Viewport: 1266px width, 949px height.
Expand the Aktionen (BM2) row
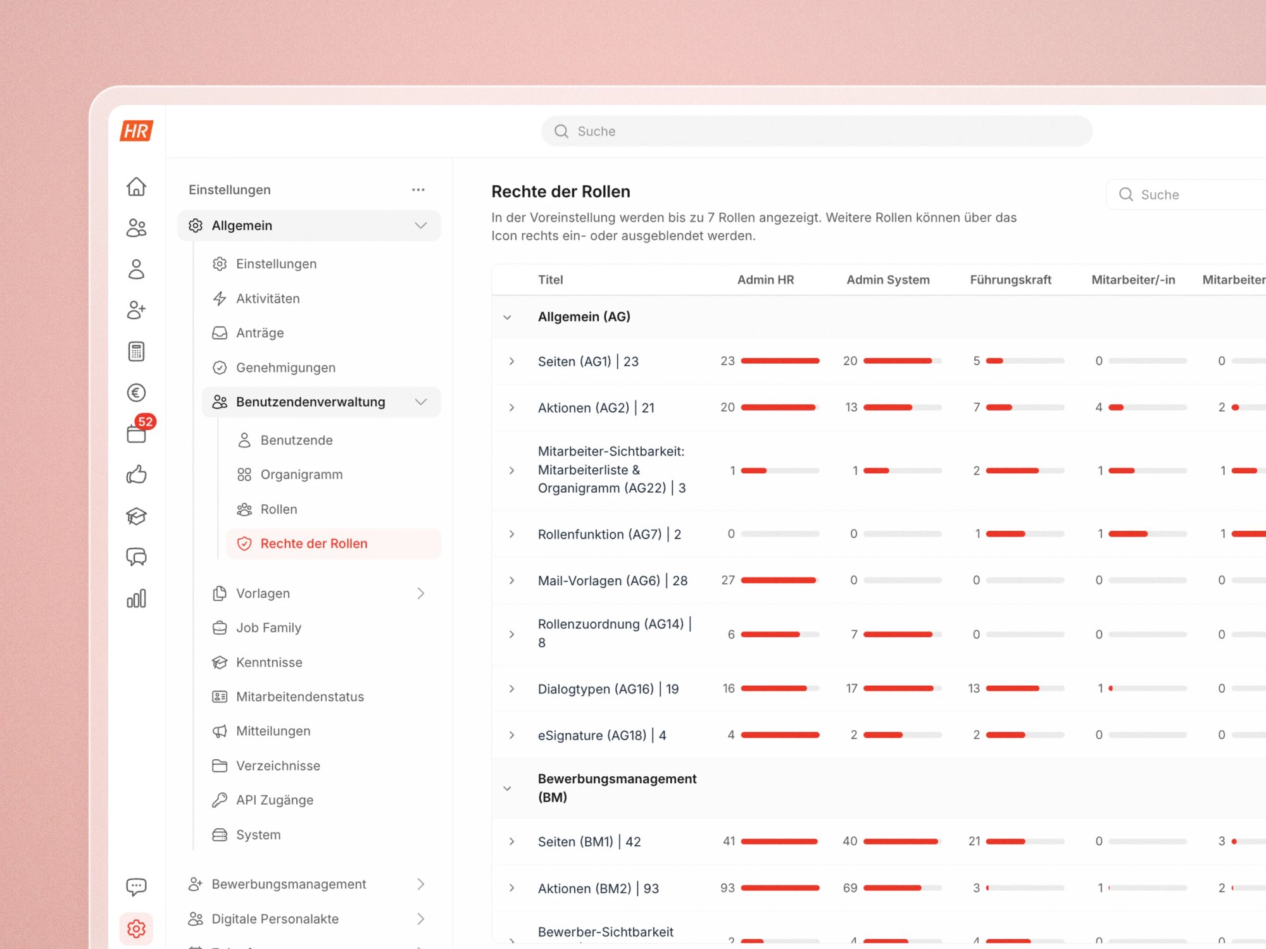[x=511, y=888]
